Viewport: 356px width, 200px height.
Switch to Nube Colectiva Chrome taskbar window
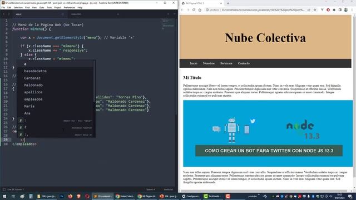point(125,196)
